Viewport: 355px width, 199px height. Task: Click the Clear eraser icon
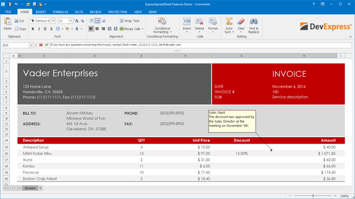pyautogui.click(x=241, y=22)
